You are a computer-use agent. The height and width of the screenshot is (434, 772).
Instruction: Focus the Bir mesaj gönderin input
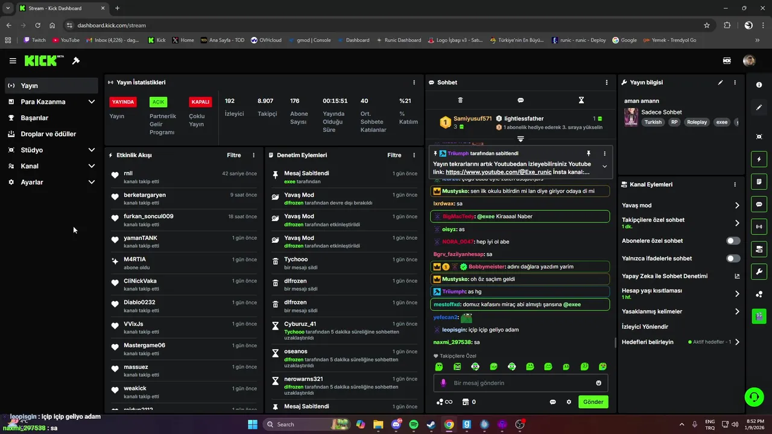click(x=520, y=383)
